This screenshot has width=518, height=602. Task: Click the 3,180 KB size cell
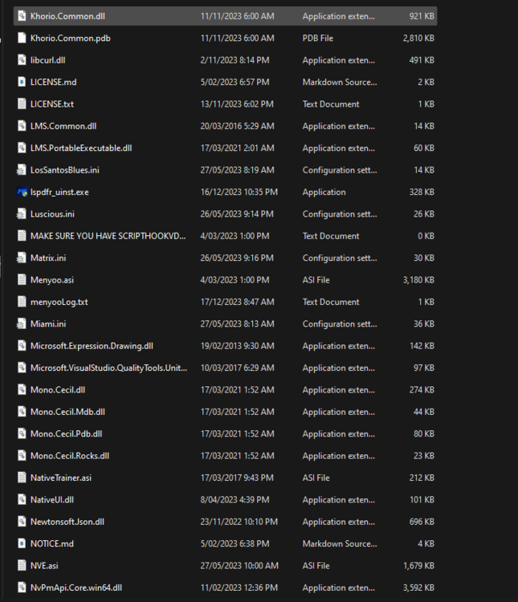pos(418,280)
